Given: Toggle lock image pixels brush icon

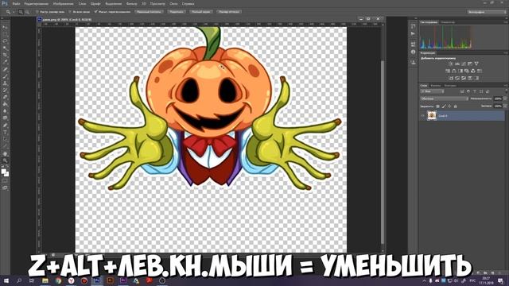Looking at the screenshot, I should pyautogui.click(x=444, y=106).
